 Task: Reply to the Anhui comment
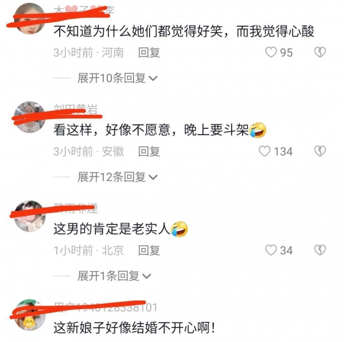coord(149,151)
